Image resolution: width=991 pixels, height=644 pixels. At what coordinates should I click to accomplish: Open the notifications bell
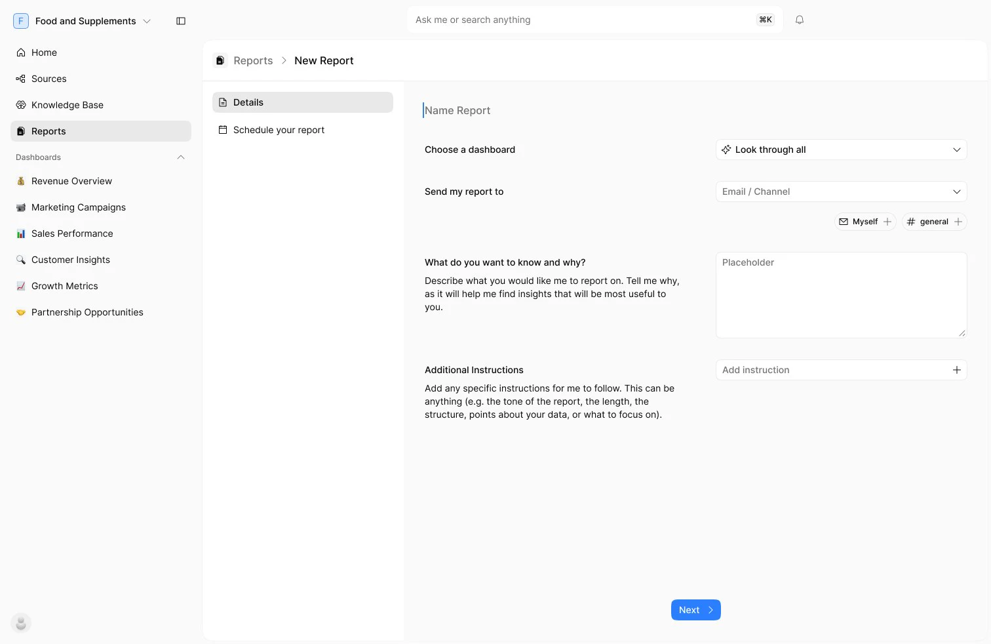coord(800,20)
